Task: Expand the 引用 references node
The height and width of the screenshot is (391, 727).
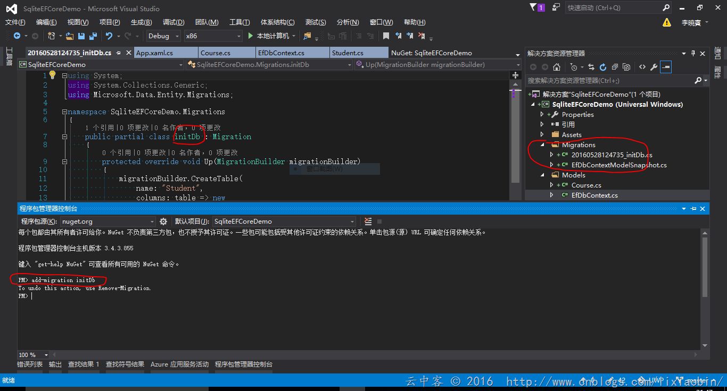Action: (542, 124)
